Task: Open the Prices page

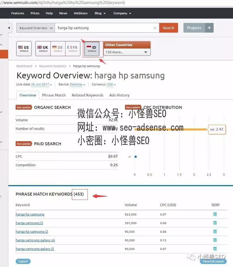Action: point(35,13)
